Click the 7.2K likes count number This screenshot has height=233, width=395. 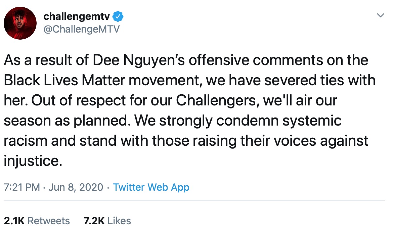click(94, 221)
